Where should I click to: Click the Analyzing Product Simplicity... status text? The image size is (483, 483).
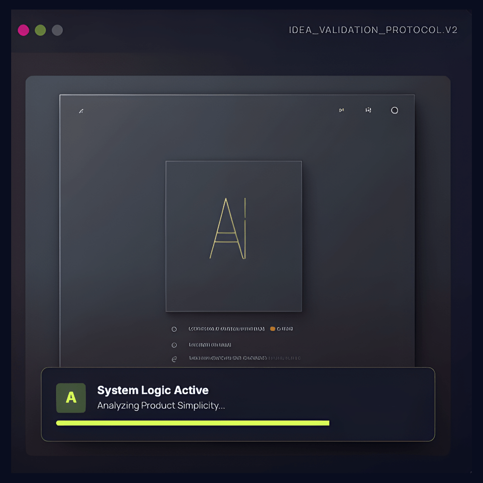[x=161, y=405]
